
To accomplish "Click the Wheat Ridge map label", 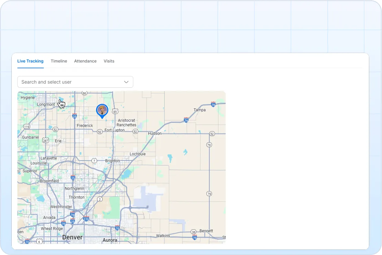I will coord(52,229).
